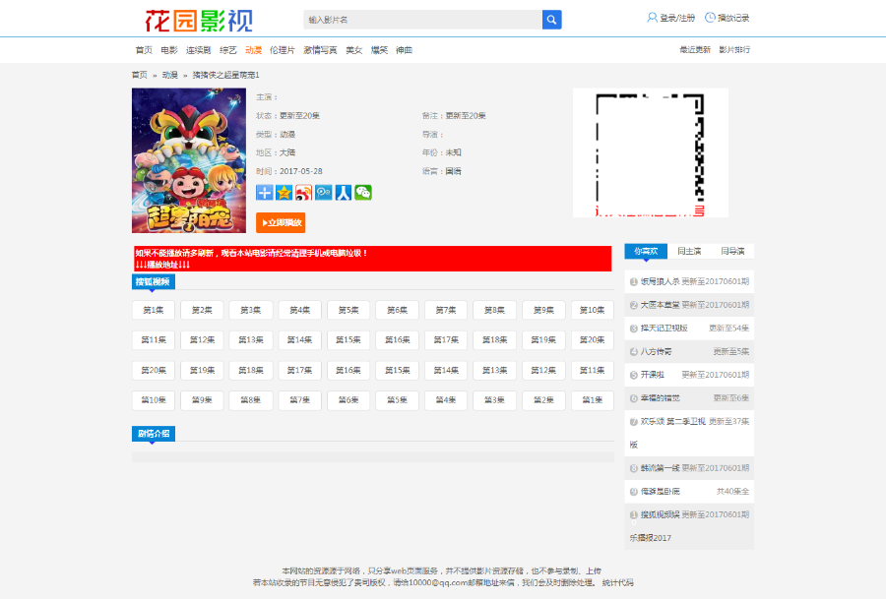The width and height of the screenshot is (886, 599).
Task: Click the QR code image
Action: point(651,153)
